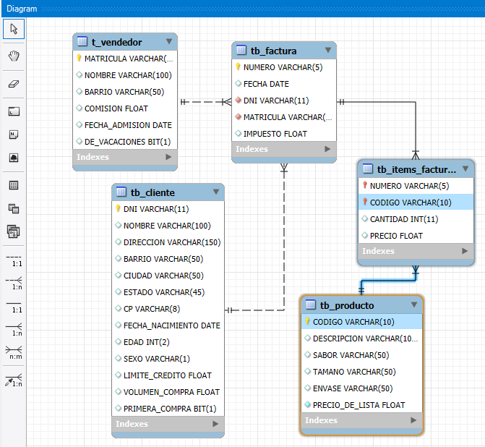Expand Indexes section of t_vendedor
The width and height of the screenshot is (485, 447).
168,157
